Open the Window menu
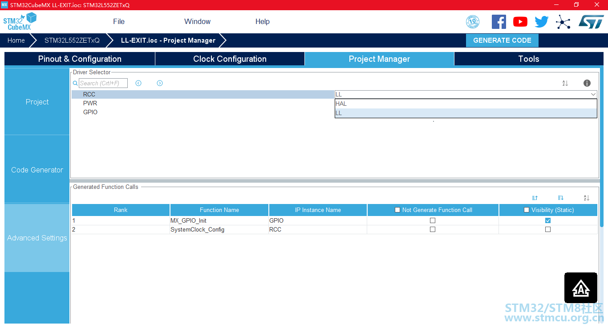608x328 pixels. [x=197, y=21]
